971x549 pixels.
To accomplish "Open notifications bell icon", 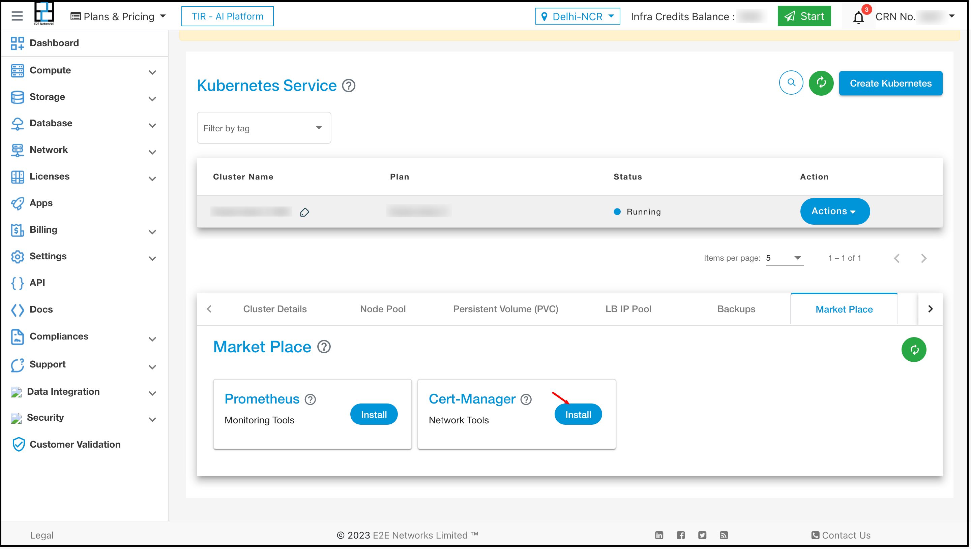I will (858, 17).
